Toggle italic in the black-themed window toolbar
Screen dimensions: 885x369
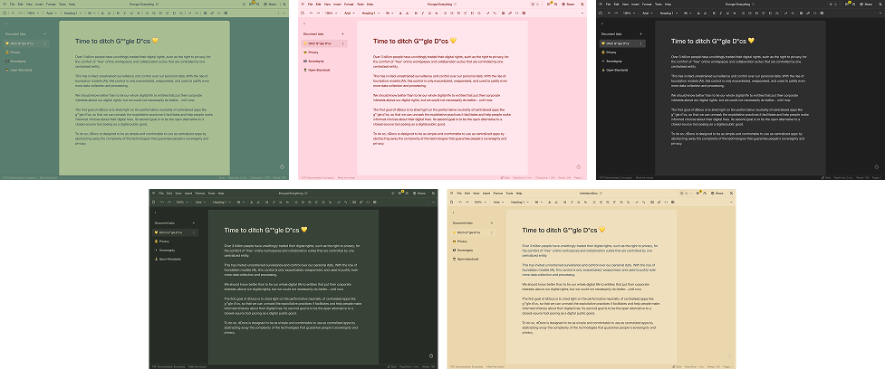click(x=721, y=13)
